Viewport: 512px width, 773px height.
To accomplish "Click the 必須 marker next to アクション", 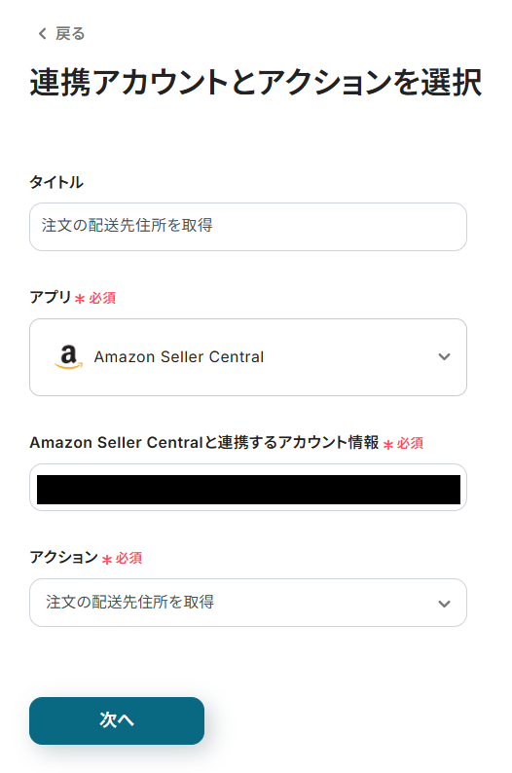I will tap(128, 558).
